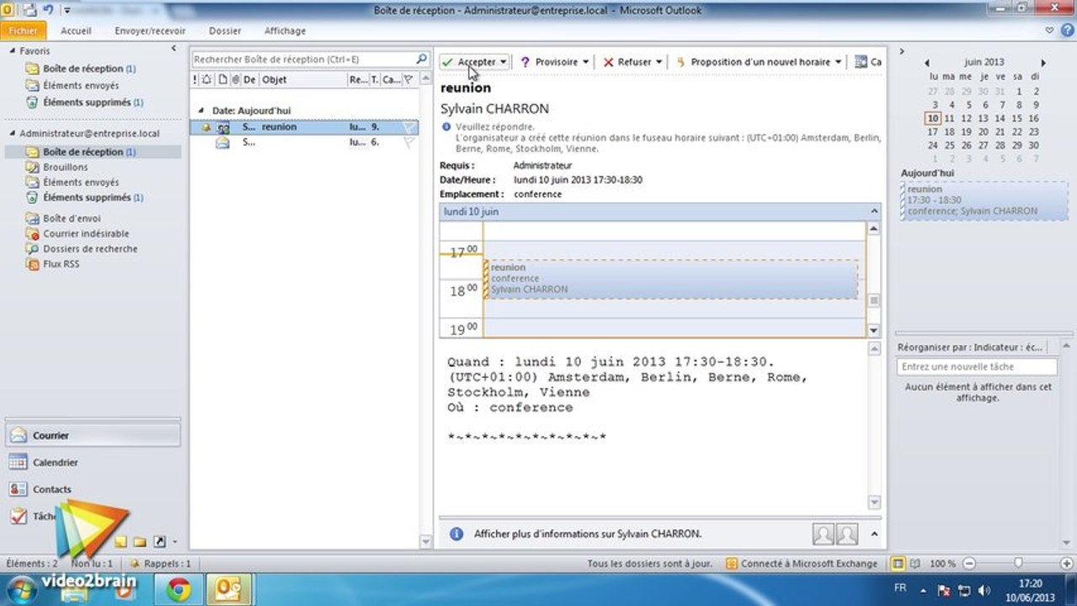
Task: Collapse the lundi 10 juin calendar preview
Action: click(x=873, y=212)
